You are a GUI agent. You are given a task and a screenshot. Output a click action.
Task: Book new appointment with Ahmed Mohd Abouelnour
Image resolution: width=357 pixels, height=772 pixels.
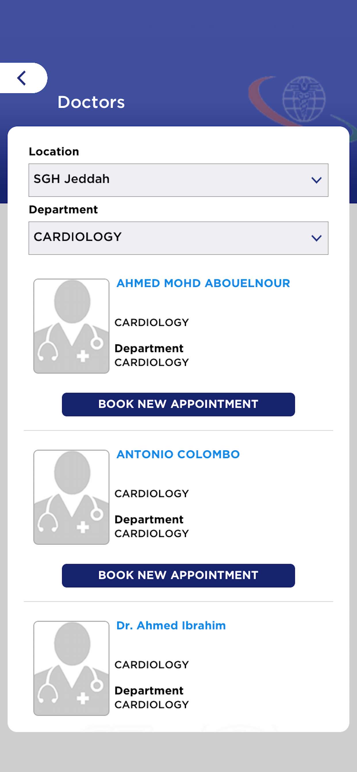point(178,404)
